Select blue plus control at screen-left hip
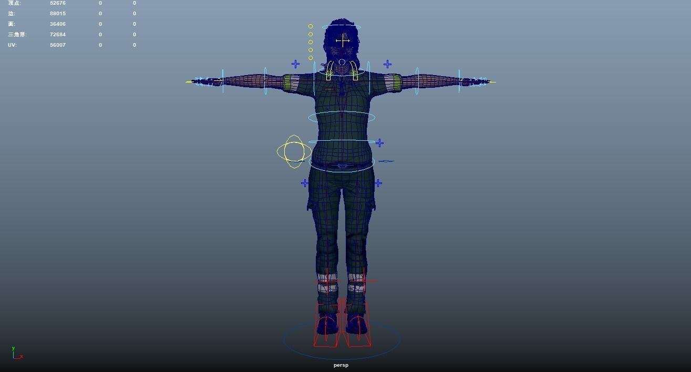Viewport: 691px width, 372px height. 305,183
